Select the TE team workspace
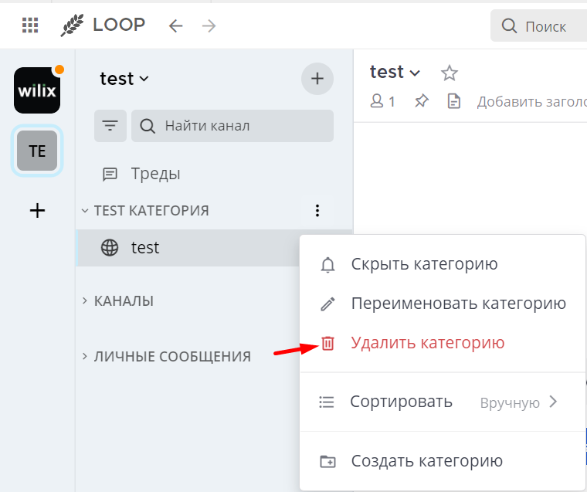 pos(37,151)
